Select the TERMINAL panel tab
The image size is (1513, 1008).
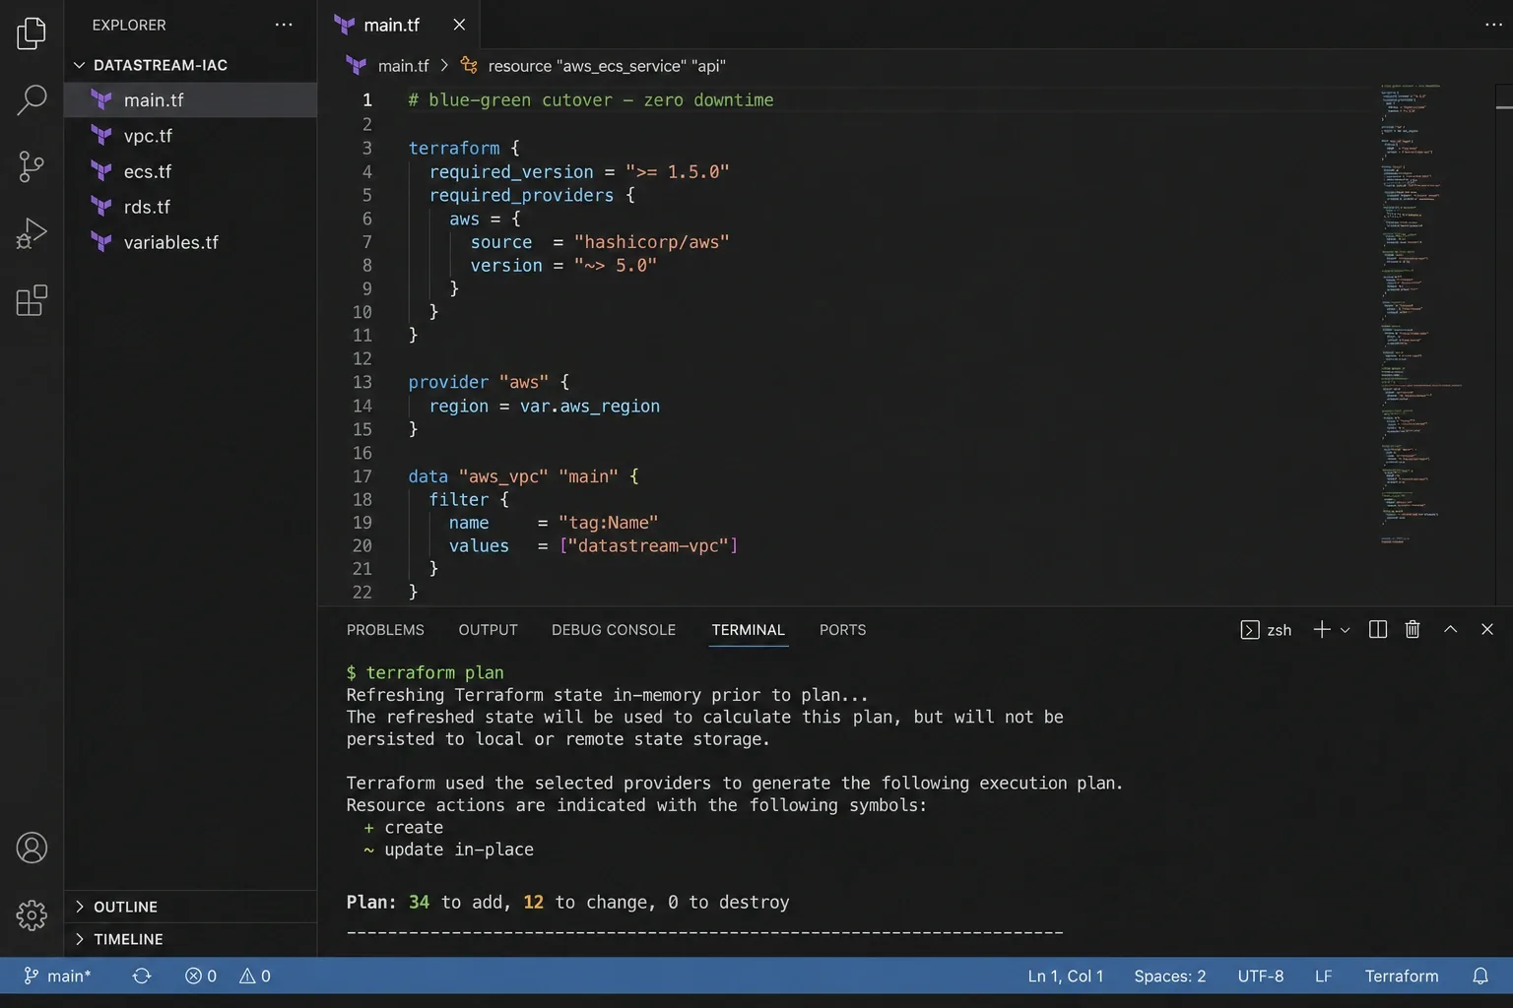[749, 630]
